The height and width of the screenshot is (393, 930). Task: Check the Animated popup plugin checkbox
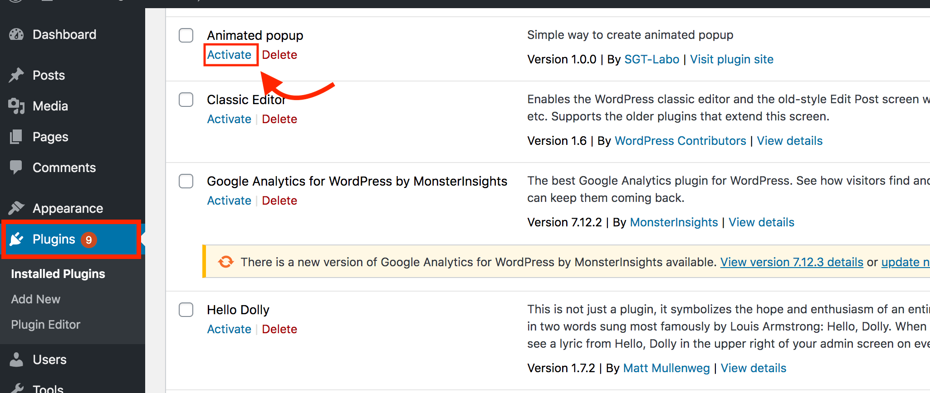pyautogui.click(x=186, y=35)
